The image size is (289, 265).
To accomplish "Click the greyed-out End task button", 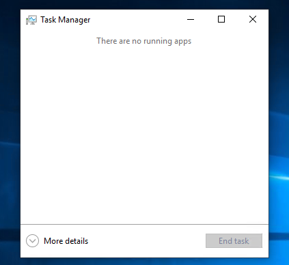I will [234, 240].
